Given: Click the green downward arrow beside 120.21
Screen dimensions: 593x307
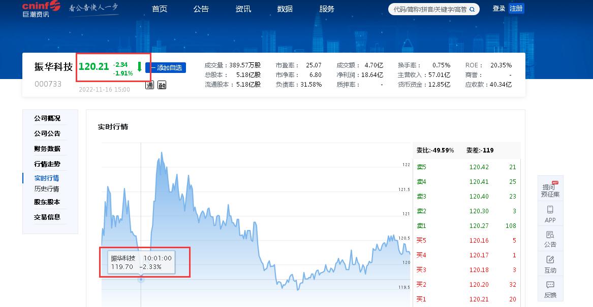Looking at the screenshot, I should [138, 66].
